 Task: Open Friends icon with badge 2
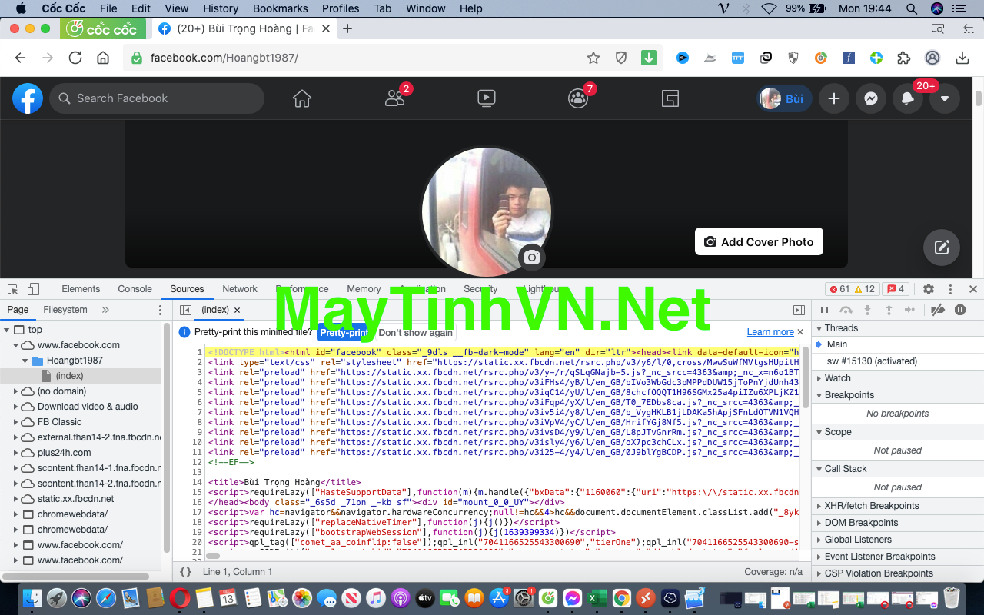tap(395, 98)
